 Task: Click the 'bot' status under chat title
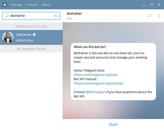click(69, 18)
